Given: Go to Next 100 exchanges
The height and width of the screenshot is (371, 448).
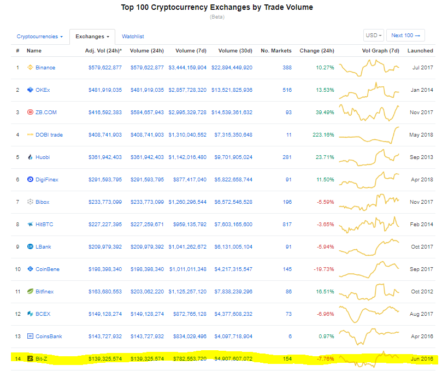Looking at the screenshot, I should point(405,36).
